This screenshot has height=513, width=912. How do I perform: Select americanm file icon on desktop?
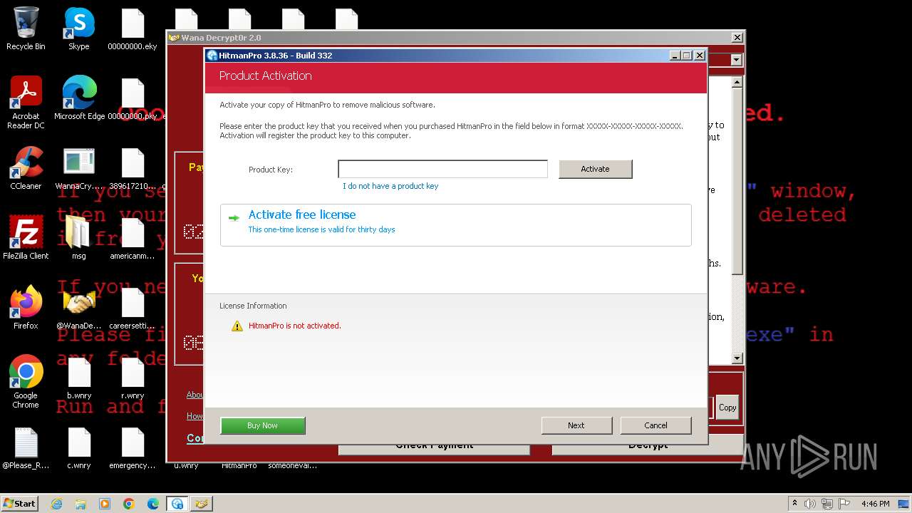(x=133, y=239)
